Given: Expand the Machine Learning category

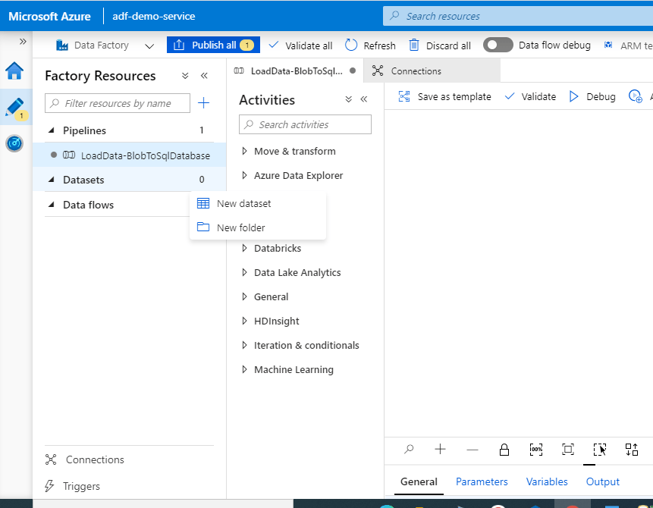Looking at the screenshot, I should [x=244, y=369].
